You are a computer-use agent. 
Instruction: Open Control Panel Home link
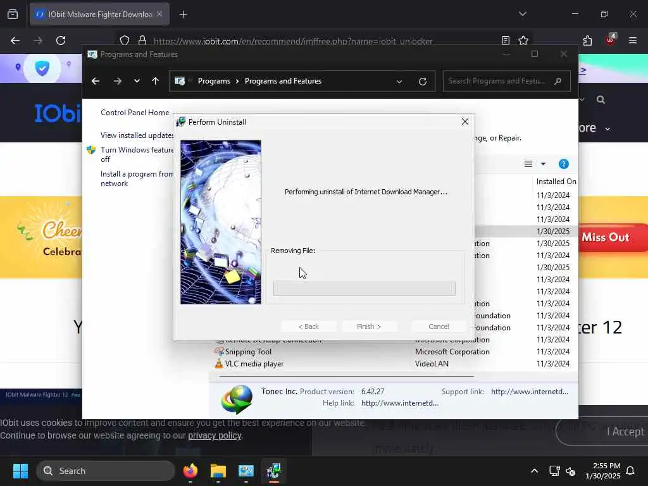[135, 113]
